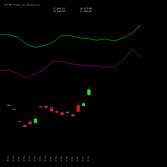The image size is (167, 167).
Task: Click the red candlestick above 21 May
Action: (x=51, y=109)
